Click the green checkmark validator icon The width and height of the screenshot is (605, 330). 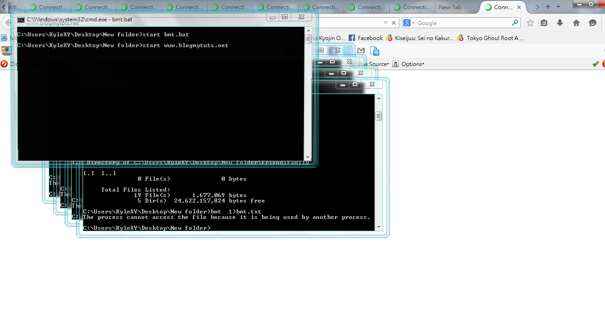[595, 64]
